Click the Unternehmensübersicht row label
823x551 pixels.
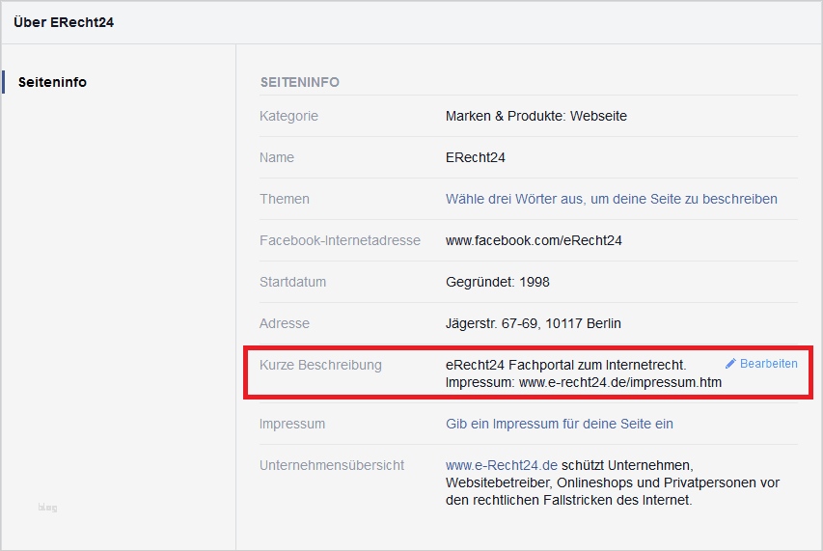[331, 464]
